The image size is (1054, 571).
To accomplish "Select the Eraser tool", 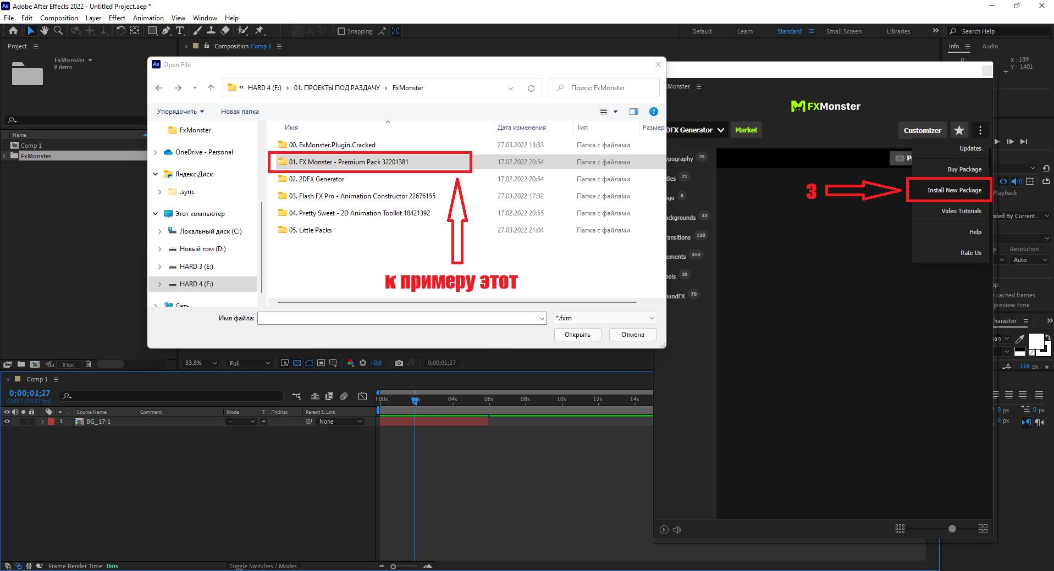I will [225, 31].
